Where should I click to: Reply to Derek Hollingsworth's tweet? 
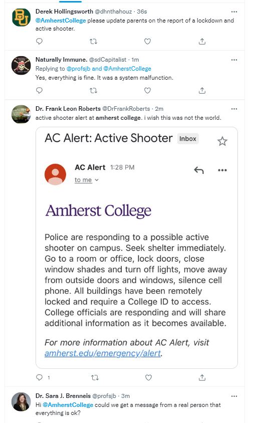point(40,41)
